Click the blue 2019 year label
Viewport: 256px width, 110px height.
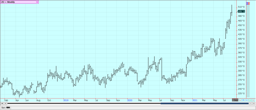pyautogui.click(x=66, y=100)
